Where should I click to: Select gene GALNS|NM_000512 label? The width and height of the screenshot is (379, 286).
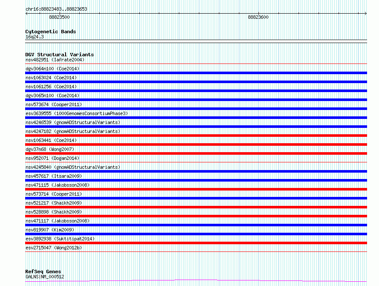(45, 277)
